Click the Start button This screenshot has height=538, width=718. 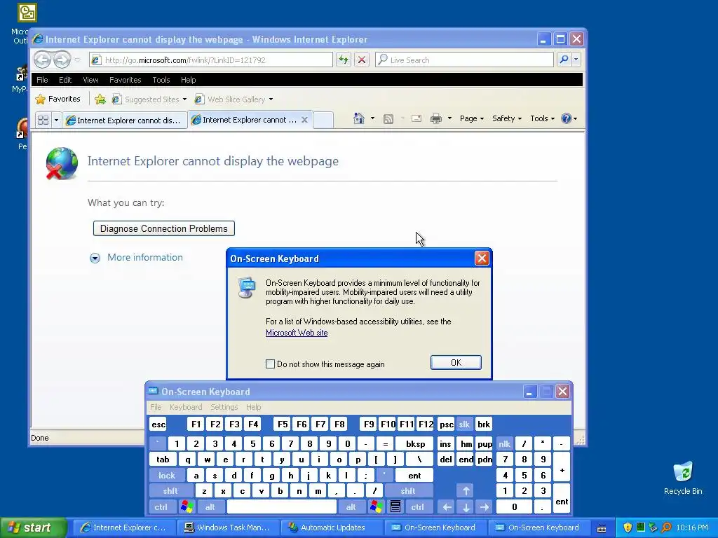[34, 527]
